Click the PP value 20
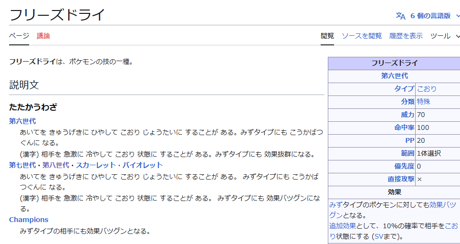This screenshot has height=244, width=460. pyautogui.click(x=421, y=140)
